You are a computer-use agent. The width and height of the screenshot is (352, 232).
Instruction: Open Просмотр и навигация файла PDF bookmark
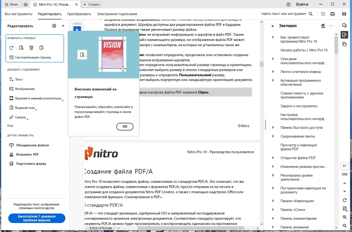click(x=299, y=147)
